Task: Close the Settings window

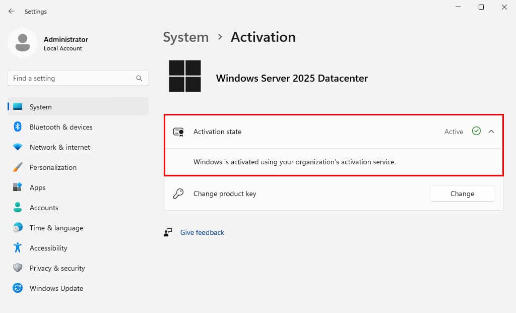Action: 504,7
